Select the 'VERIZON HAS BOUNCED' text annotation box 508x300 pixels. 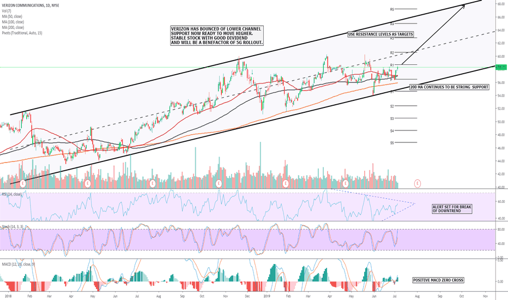coord(217,35)
